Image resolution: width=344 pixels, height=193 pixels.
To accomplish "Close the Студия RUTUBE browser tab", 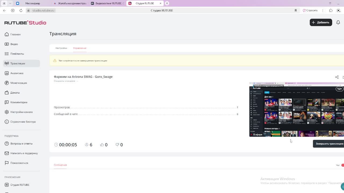I will click(161, 3).
